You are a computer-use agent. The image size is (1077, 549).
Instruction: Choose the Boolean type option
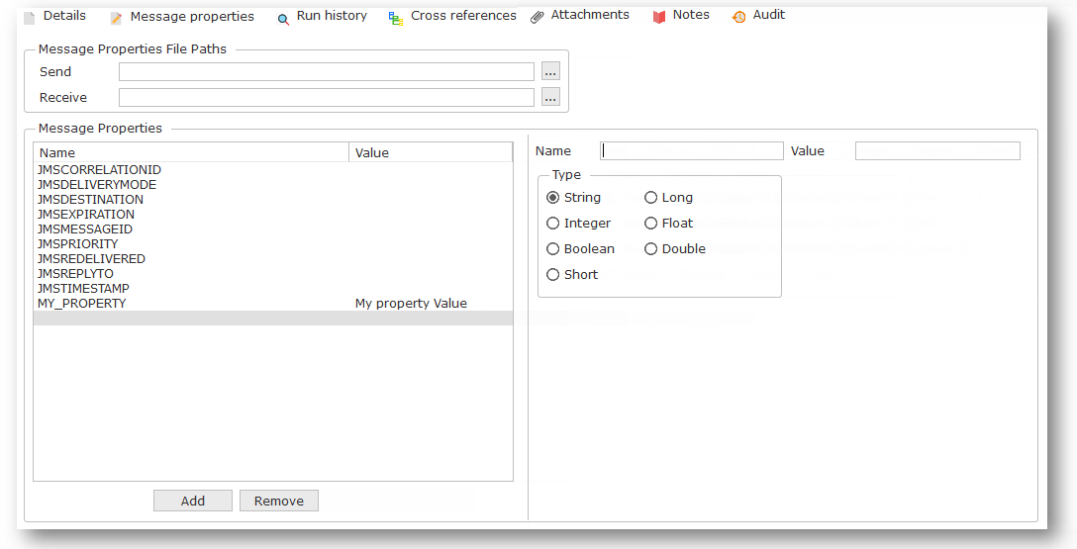tap(553, 249)
